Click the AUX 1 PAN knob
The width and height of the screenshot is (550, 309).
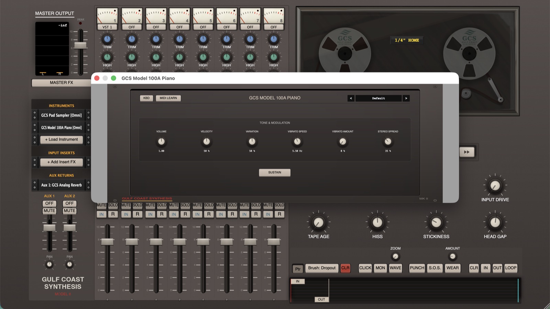coord(49,264)
